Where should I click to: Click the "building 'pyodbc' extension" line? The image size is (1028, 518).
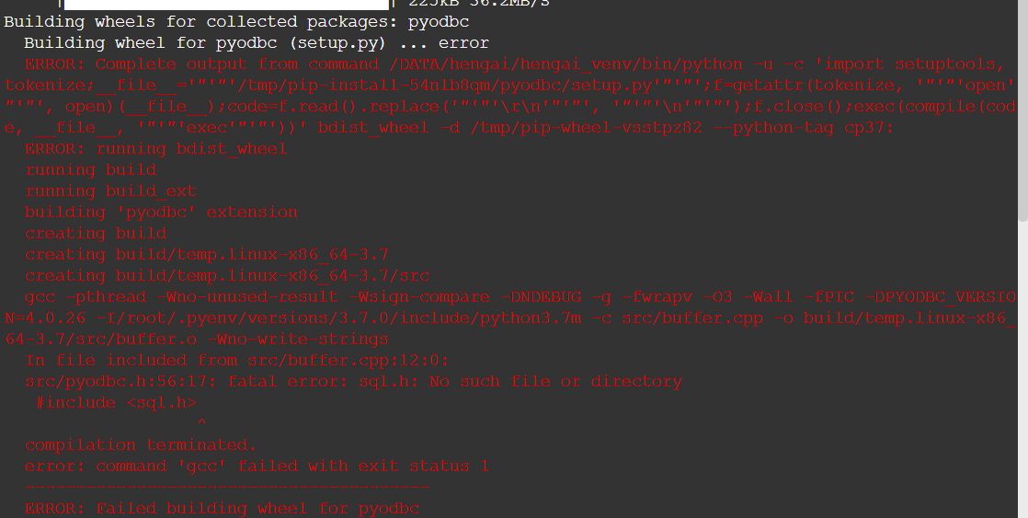[161, 213]
